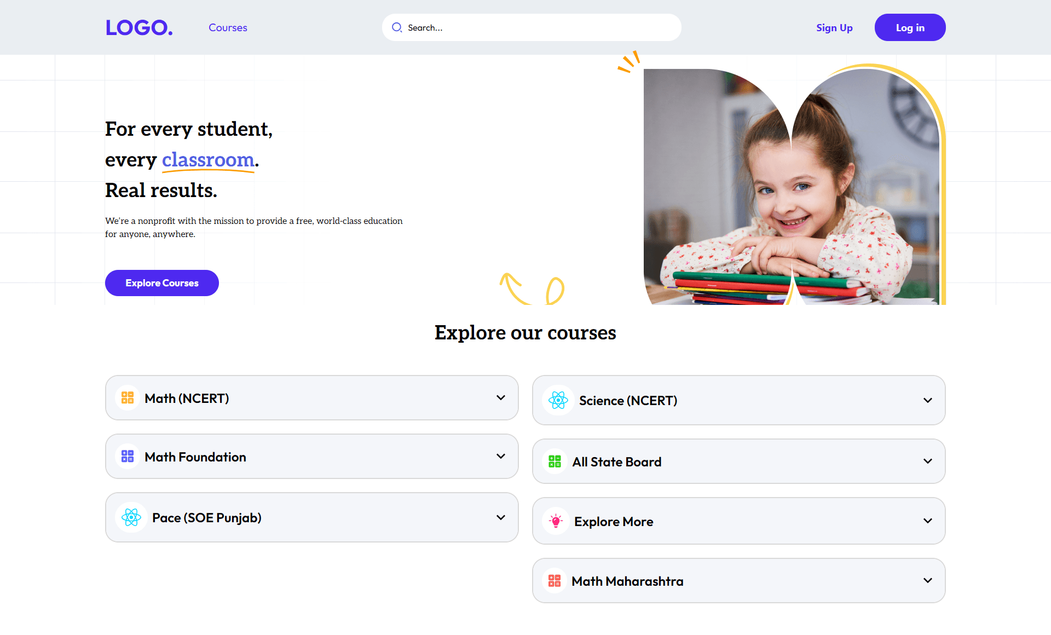Expand the Pace (SOE Punjab) course list
Viewport: 1051px width, 635px height.
click(x=500, y=517)
